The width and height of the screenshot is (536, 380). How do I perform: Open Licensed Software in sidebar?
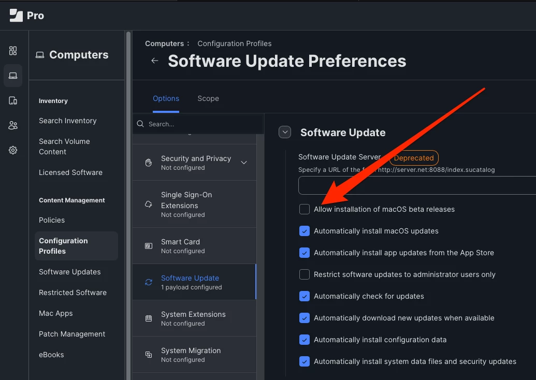pyautogui.click(x=70, y=172)
